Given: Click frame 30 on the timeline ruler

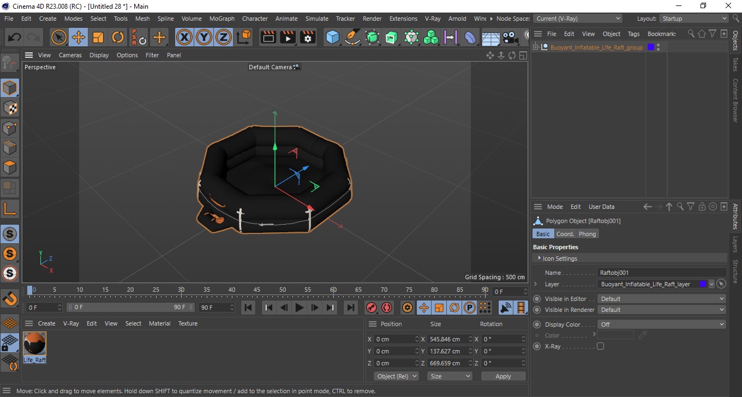Looking at the screenshot, I should (181, 291).
